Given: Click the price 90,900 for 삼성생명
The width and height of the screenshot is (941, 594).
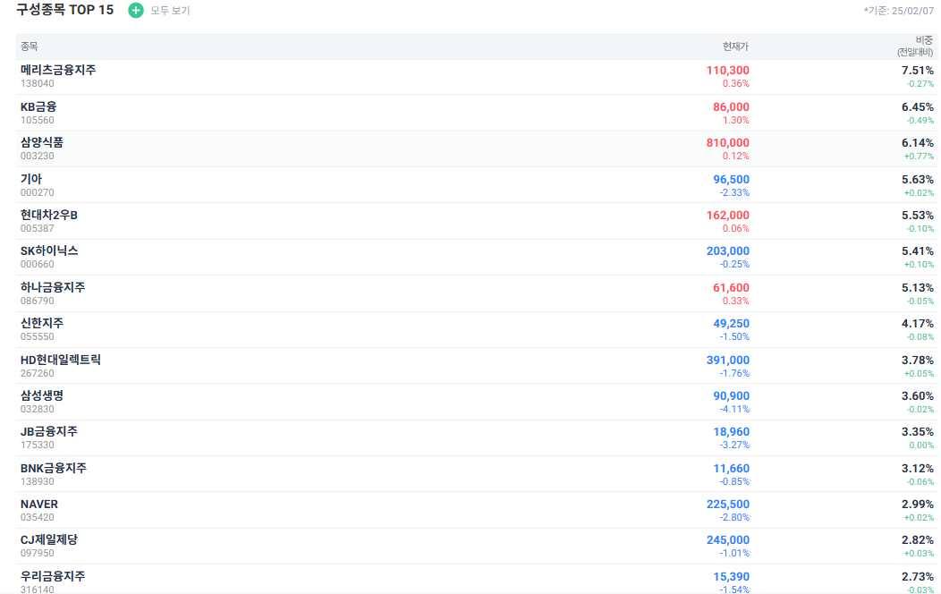Looking at the screenshot, I should [x=731, y=395].
